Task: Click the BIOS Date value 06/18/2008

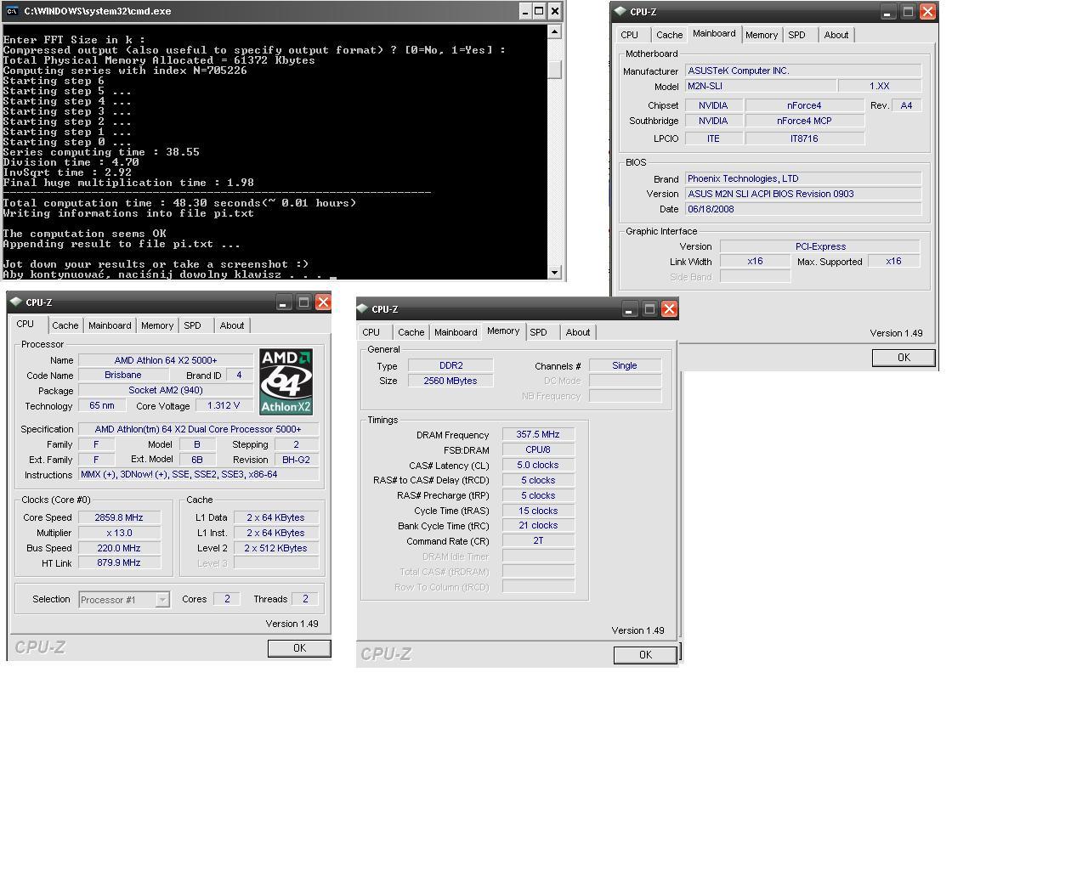Action: [803, 209]
